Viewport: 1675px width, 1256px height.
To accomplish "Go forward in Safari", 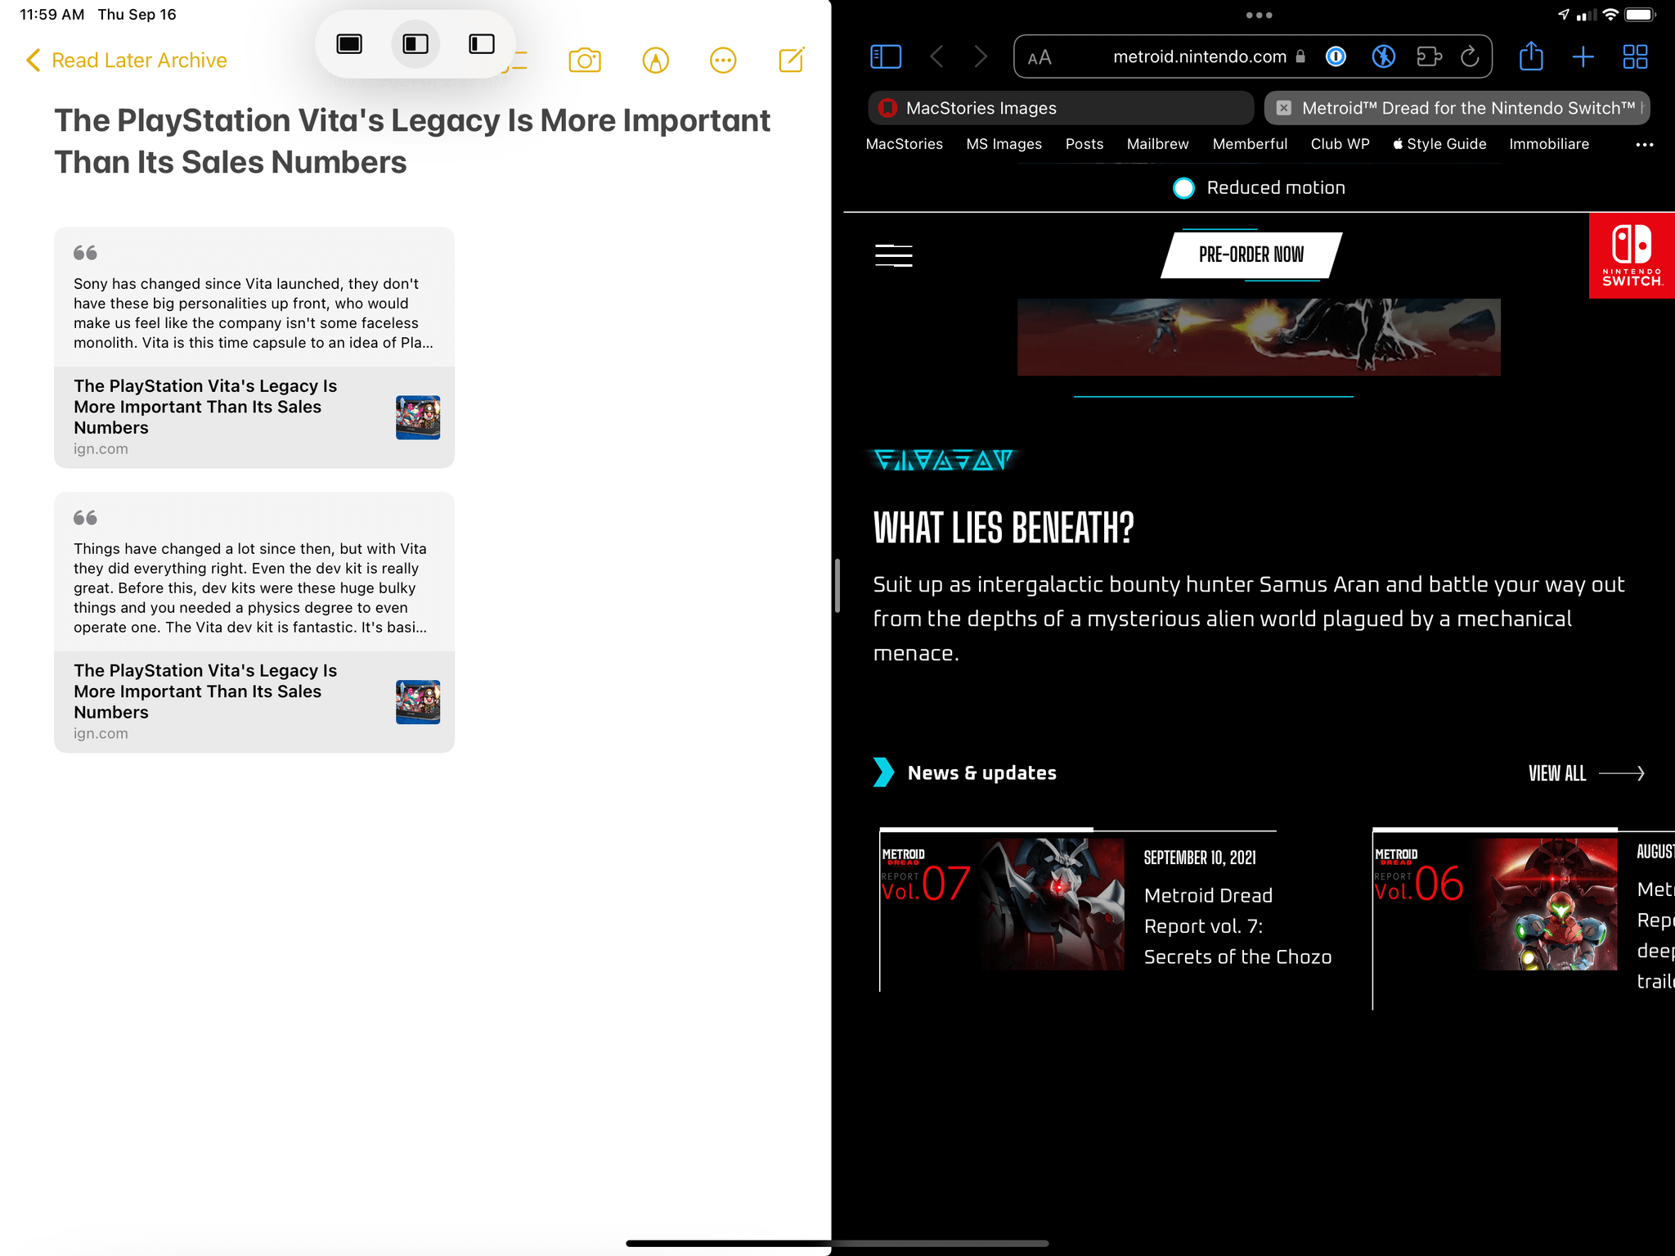I will pos(981,56).
